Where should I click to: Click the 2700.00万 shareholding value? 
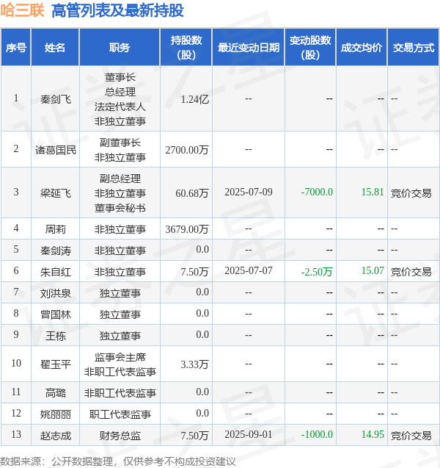187,150
